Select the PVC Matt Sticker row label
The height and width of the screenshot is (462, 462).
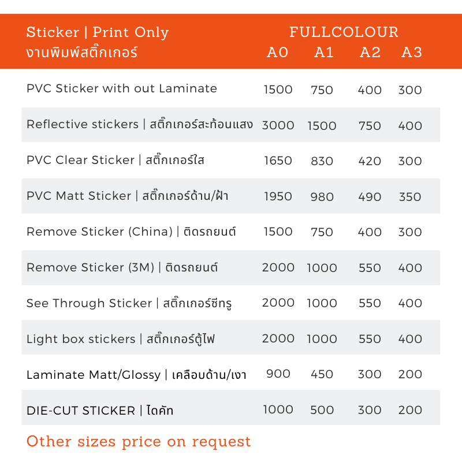[x=127, y=196]
